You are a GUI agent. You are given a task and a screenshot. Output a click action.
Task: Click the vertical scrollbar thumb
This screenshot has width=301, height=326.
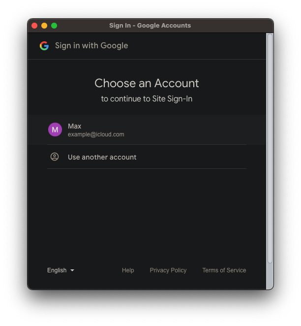pos(270,149)
